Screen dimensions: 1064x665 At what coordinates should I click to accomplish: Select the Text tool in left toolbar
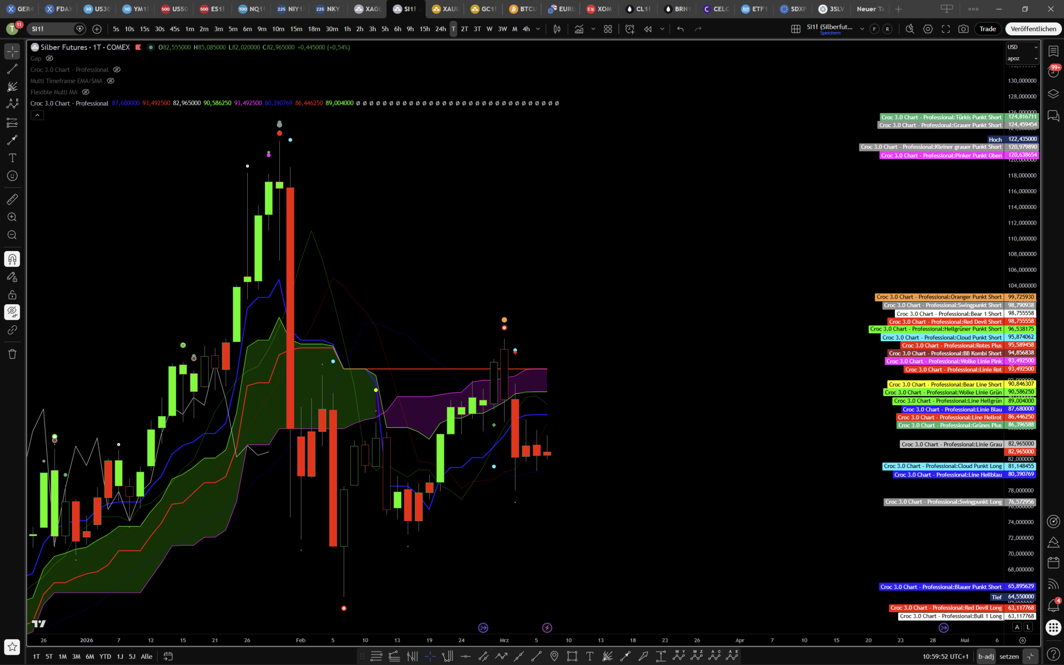pyautogui.click(x=12, y=158)
